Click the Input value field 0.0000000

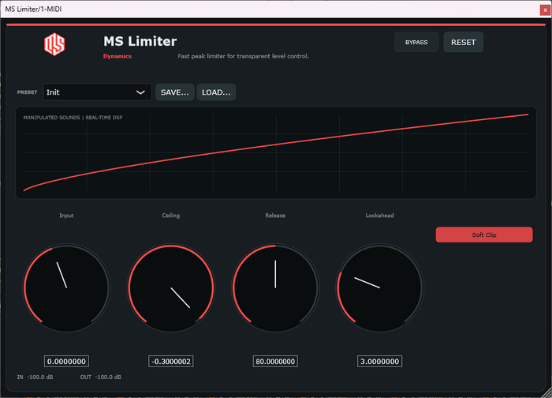coord(66,362)
